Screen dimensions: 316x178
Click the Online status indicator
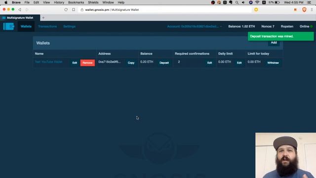306,26
